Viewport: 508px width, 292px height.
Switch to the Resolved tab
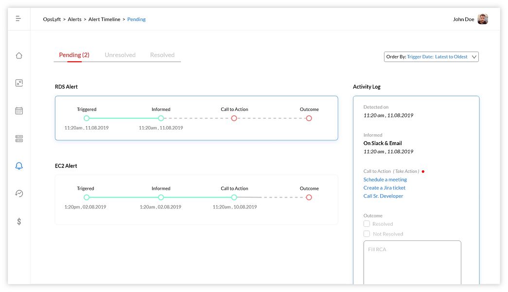162,55
